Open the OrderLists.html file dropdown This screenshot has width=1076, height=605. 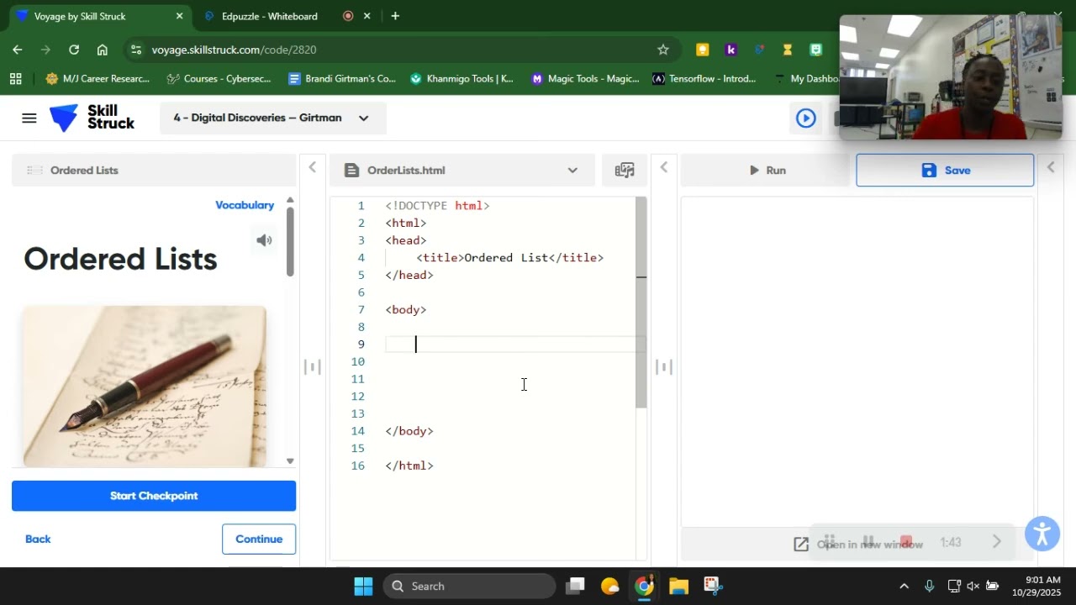(462, 171)
